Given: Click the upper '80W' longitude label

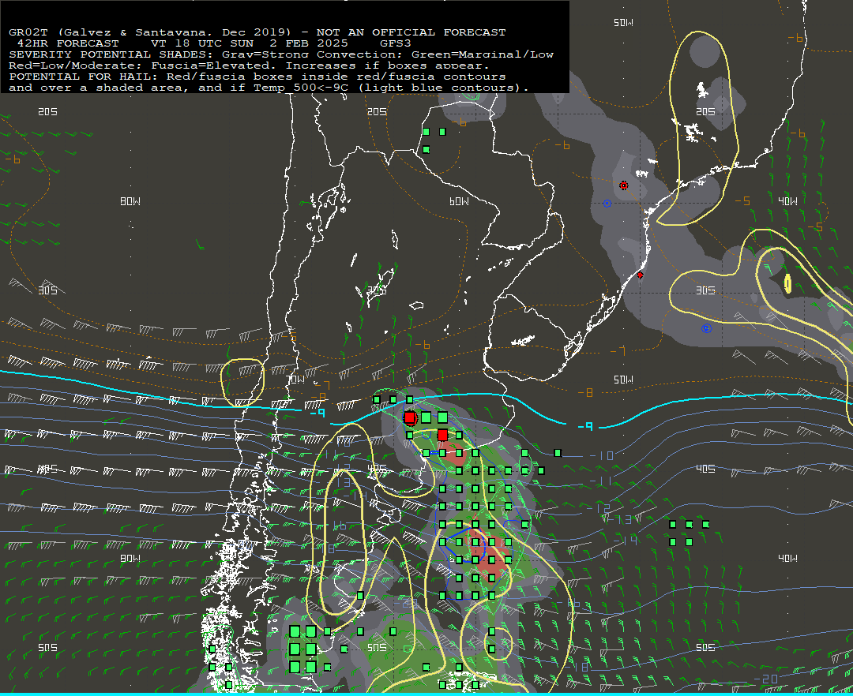Looking at the screenshot, I should point(130,201).
